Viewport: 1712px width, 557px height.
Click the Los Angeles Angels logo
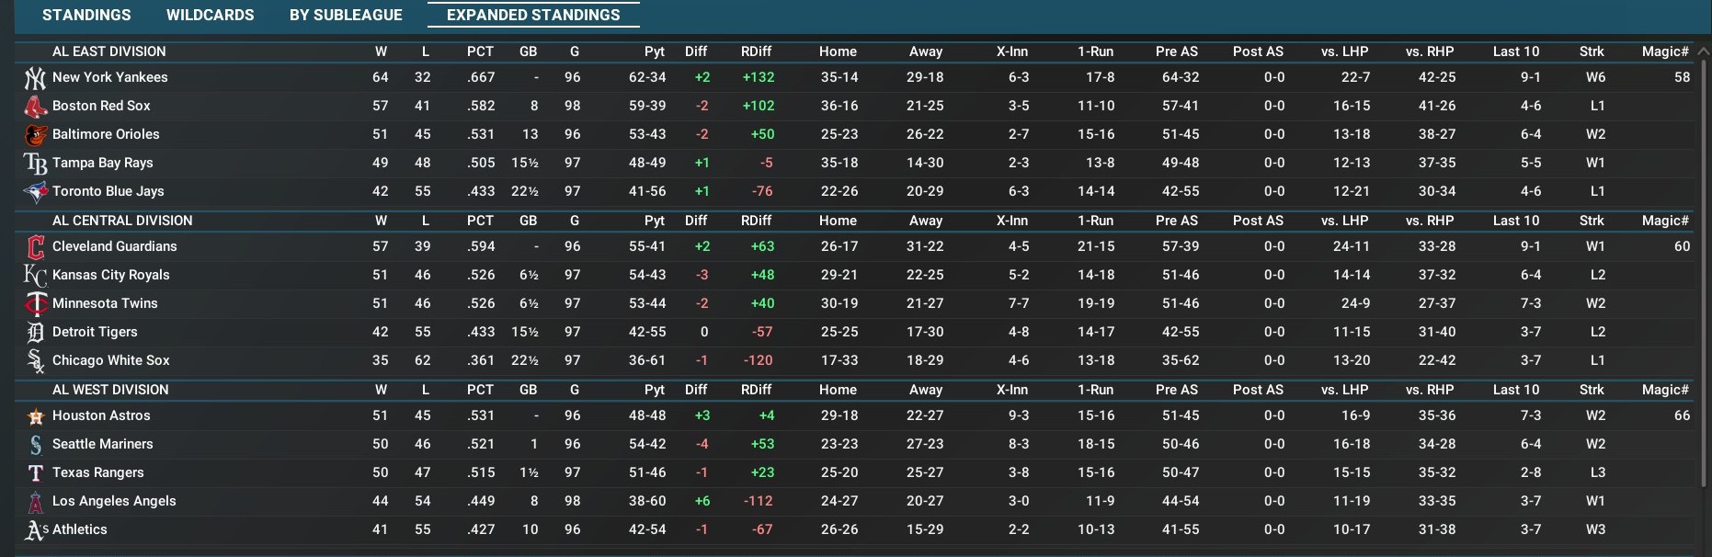tap(35, 502)
